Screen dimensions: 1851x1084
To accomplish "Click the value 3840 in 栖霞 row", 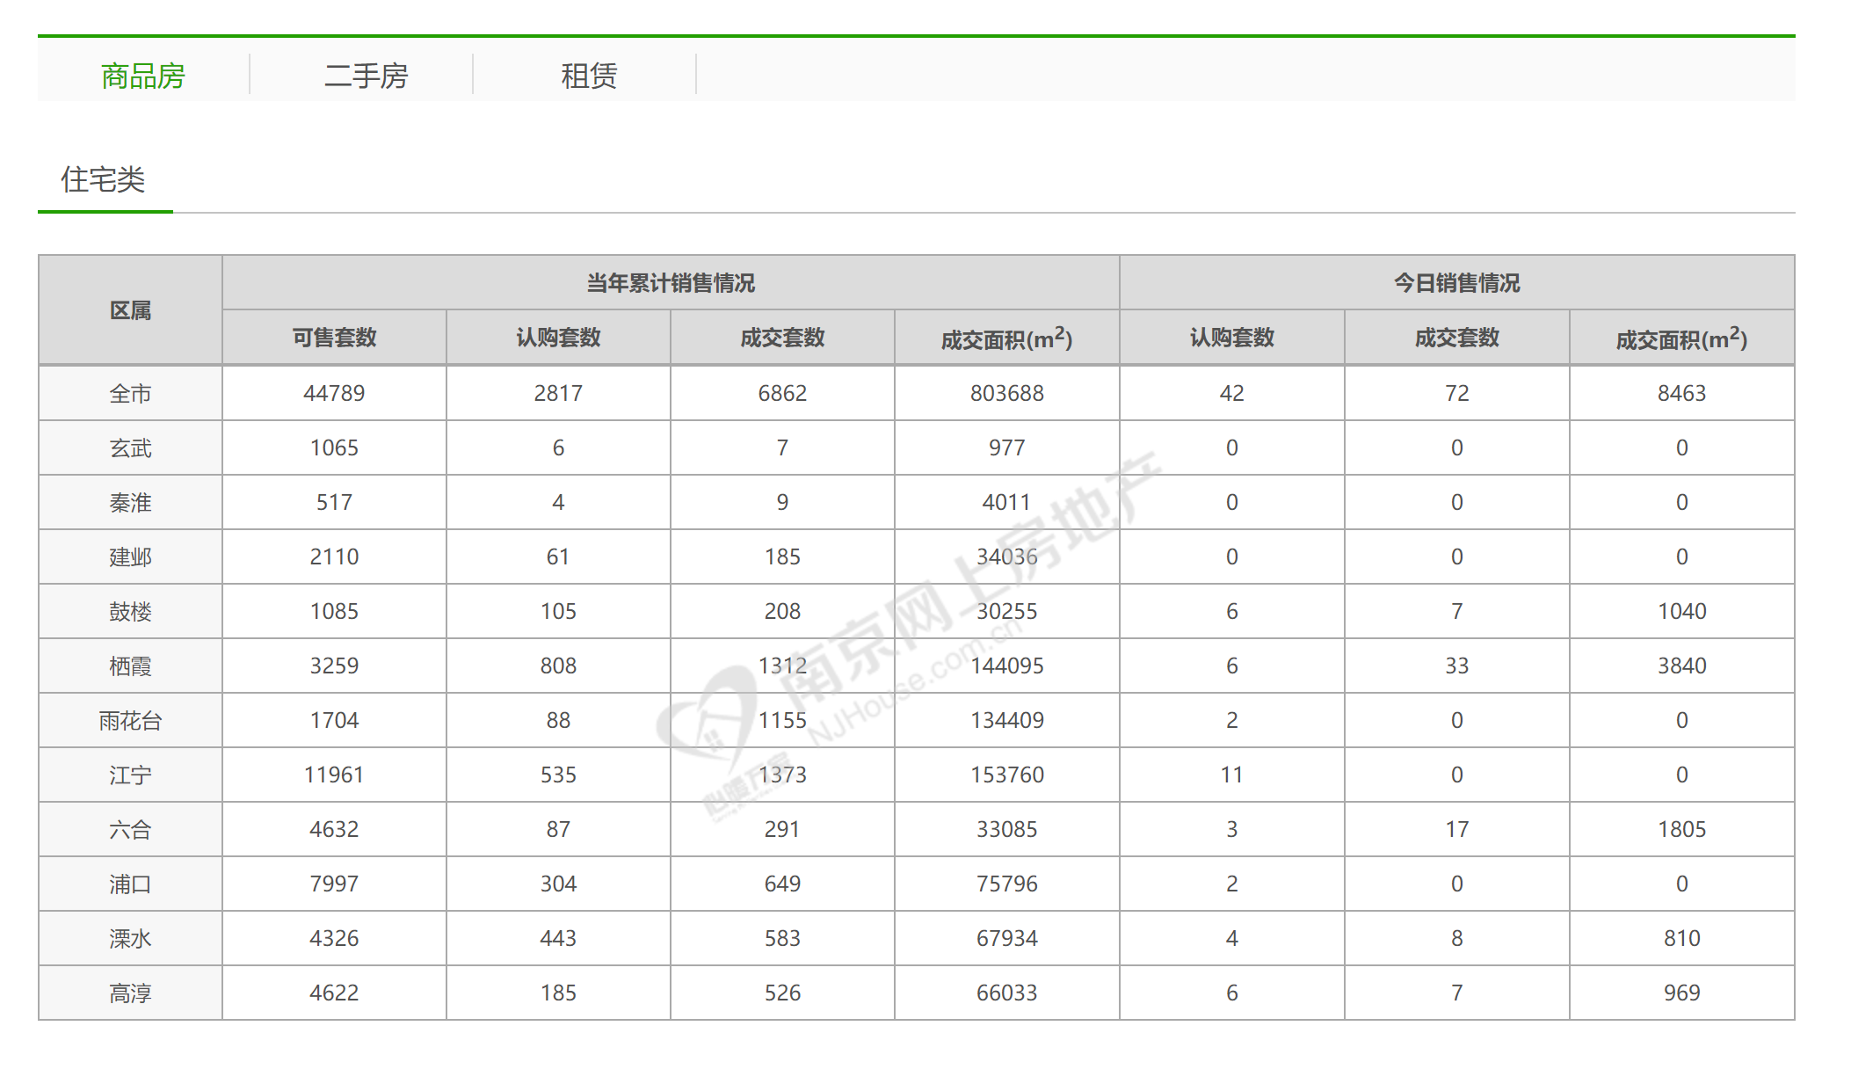I will 1681,666.
